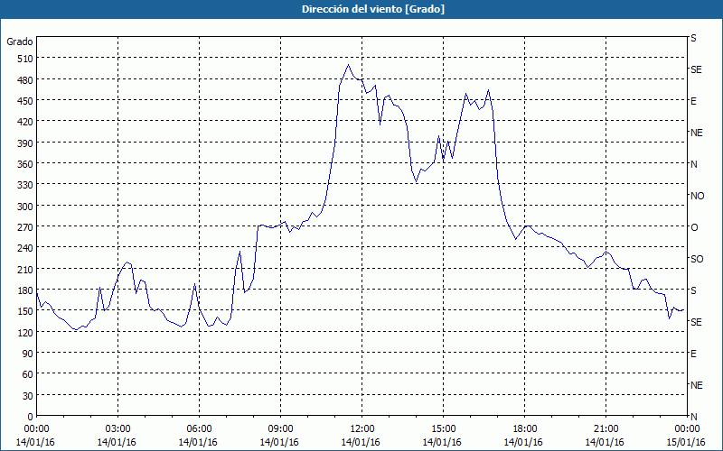
Task: Select the NO compass direction label
Action: click(697, 196)
